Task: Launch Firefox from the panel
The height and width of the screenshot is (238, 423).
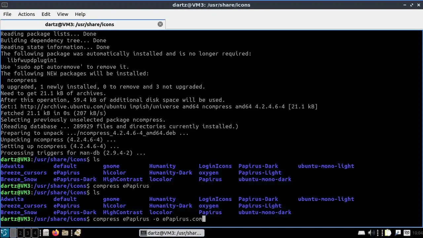Action: 56,233
